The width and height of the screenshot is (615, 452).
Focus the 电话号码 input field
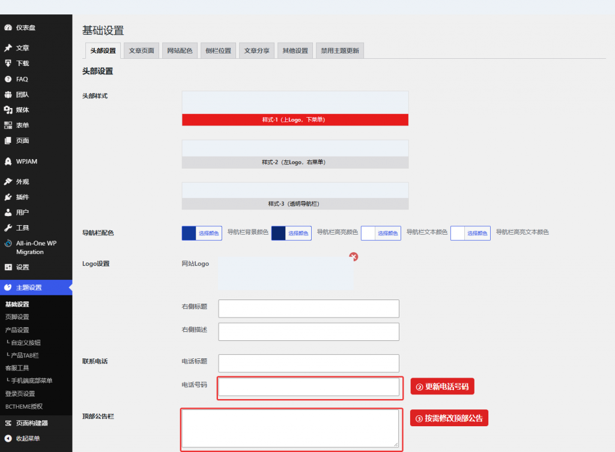pos(309,387)
